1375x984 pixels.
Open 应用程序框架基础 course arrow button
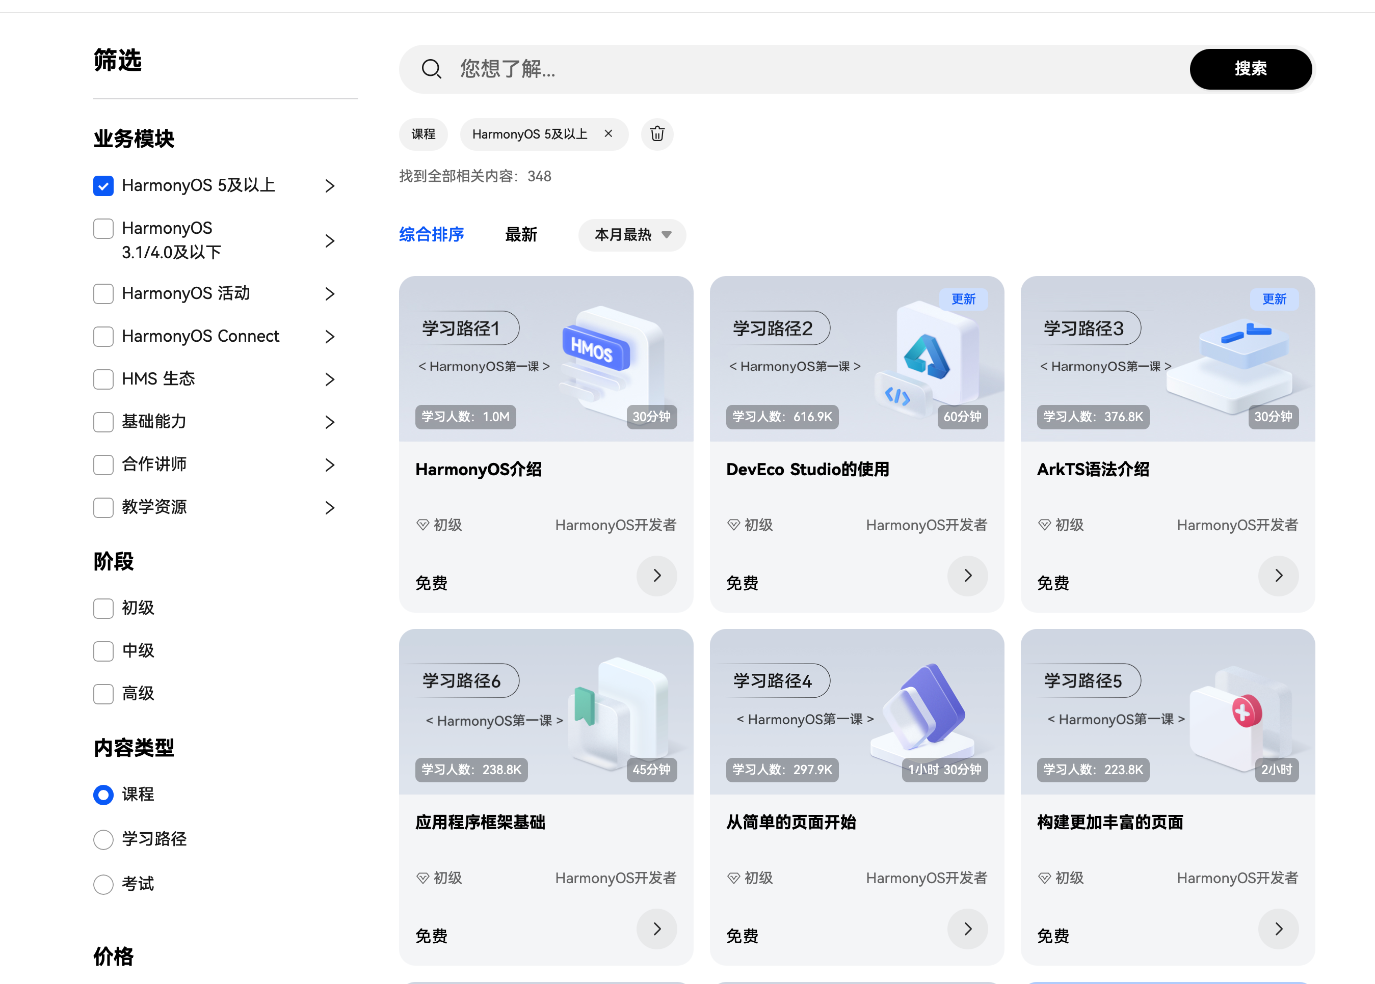656,929
